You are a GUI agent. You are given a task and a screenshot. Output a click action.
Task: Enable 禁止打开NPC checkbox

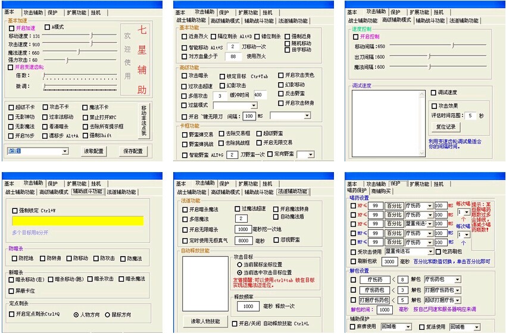(x=85, y=117)
